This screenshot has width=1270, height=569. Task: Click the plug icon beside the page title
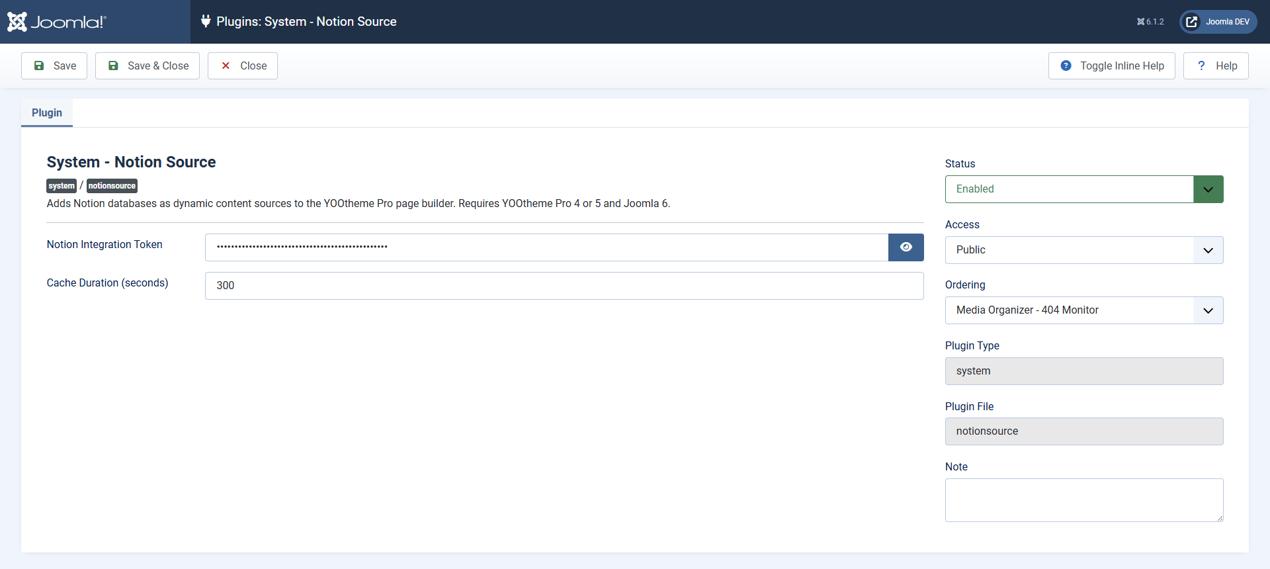206,21
